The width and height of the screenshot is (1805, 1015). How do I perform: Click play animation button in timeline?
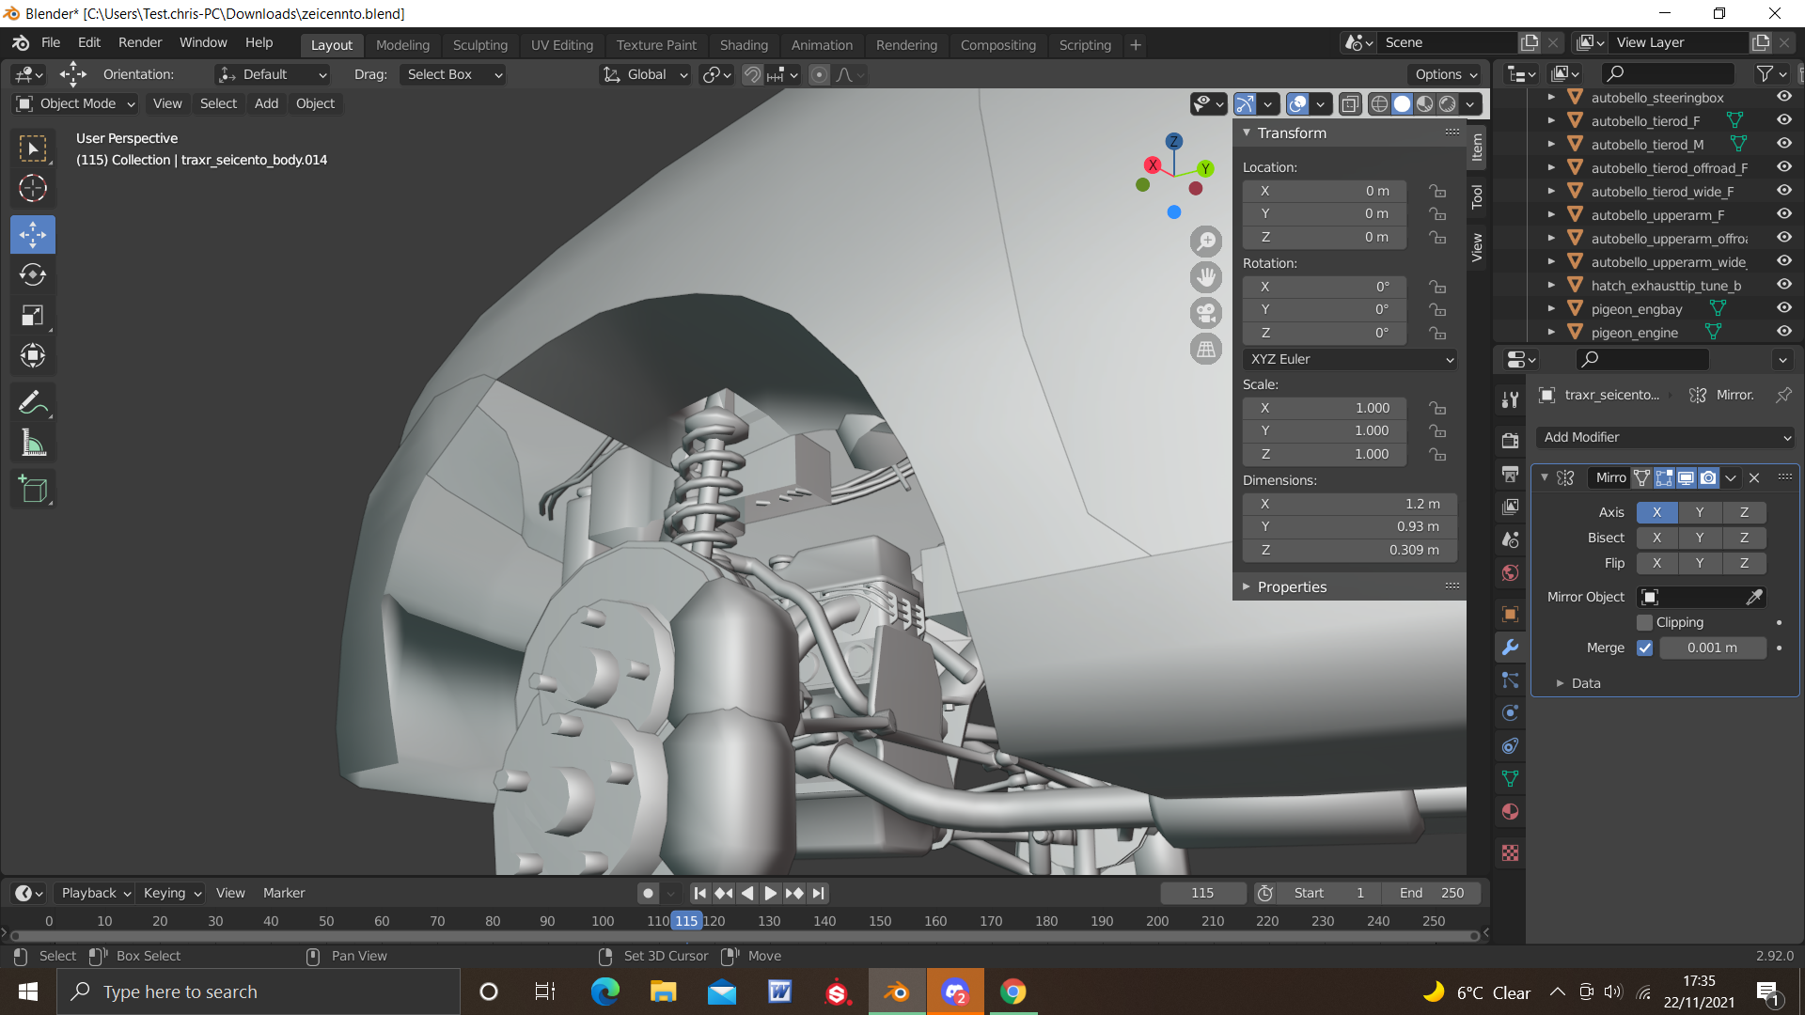coord(770,893)
